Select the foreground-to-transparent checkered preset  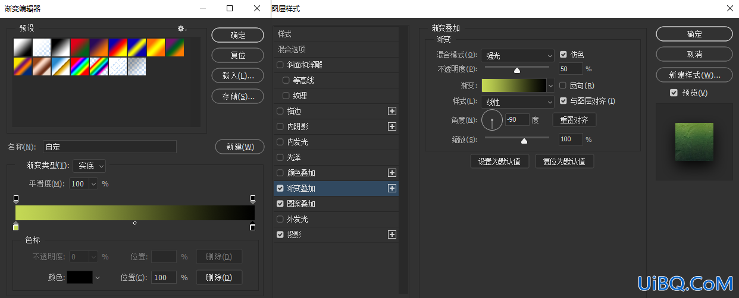pos(42,47)
